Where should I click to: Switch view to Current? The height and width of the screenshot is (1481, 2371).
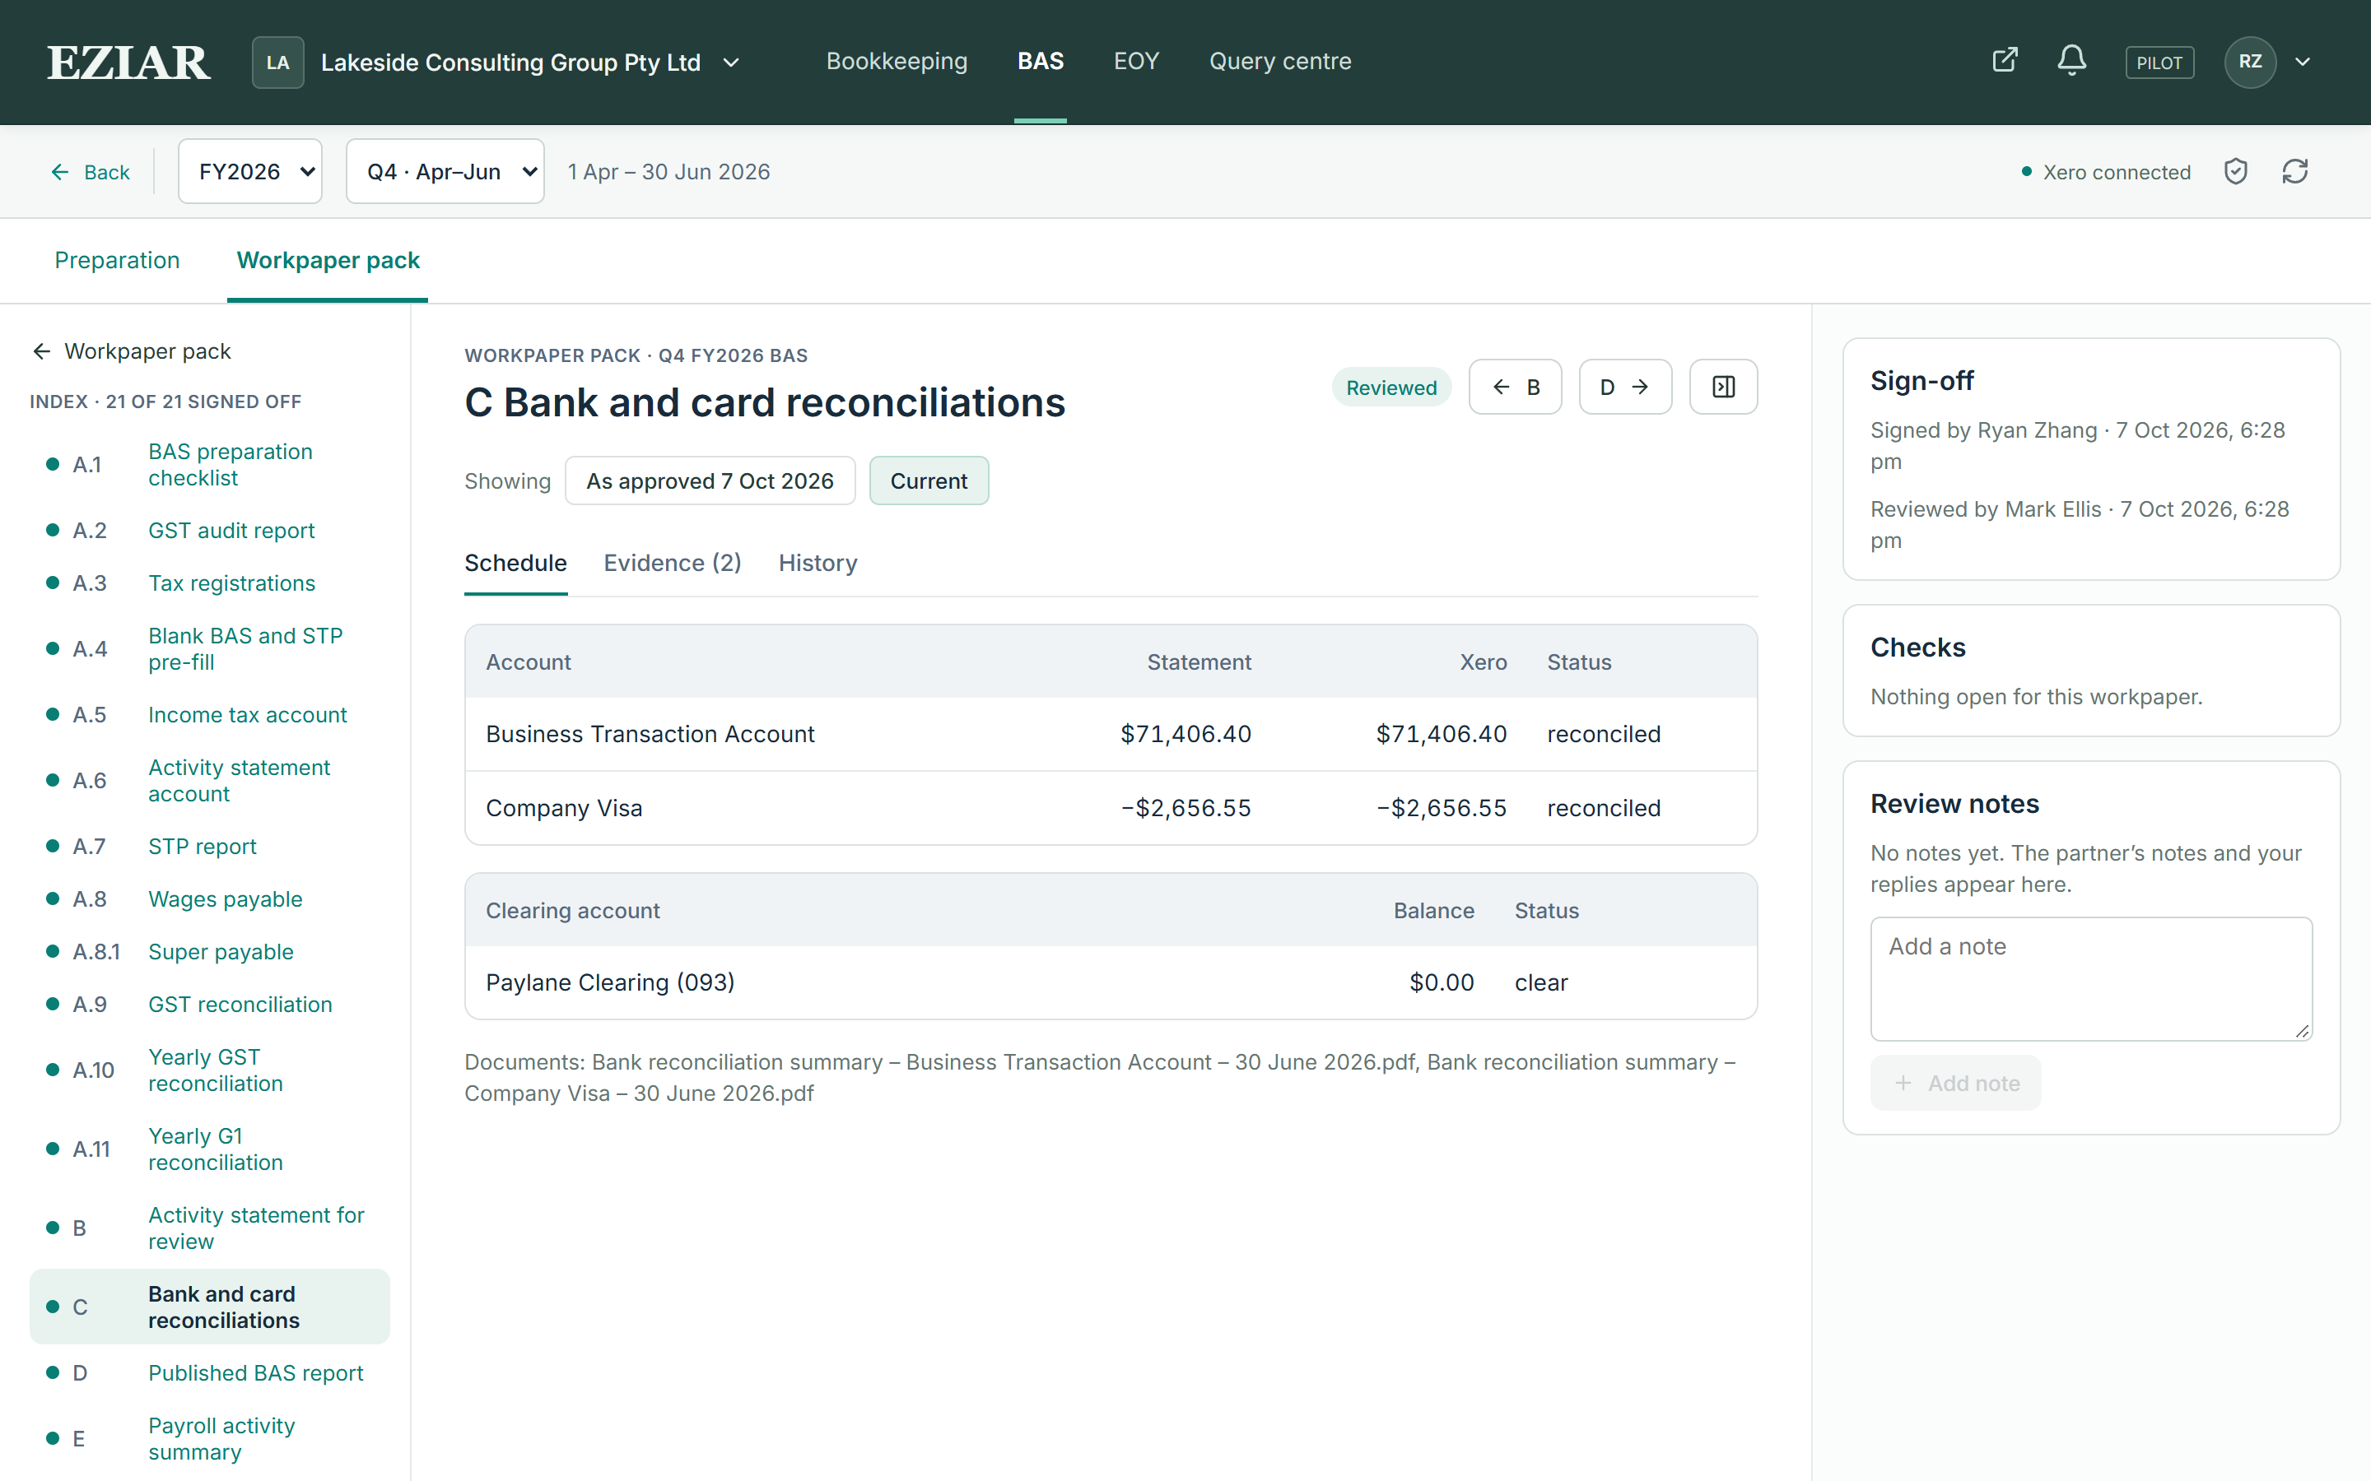[928, 481]
